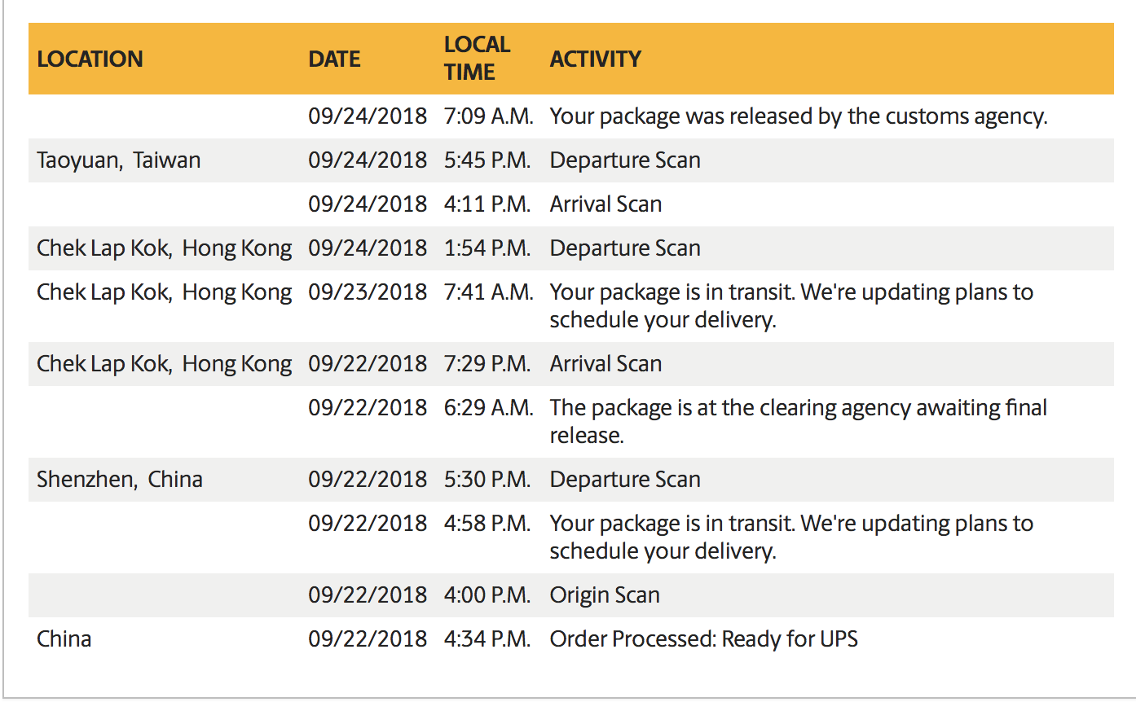Click Chek Lap Kok location in 1:54 P.M. row

(x=164, y=248)
